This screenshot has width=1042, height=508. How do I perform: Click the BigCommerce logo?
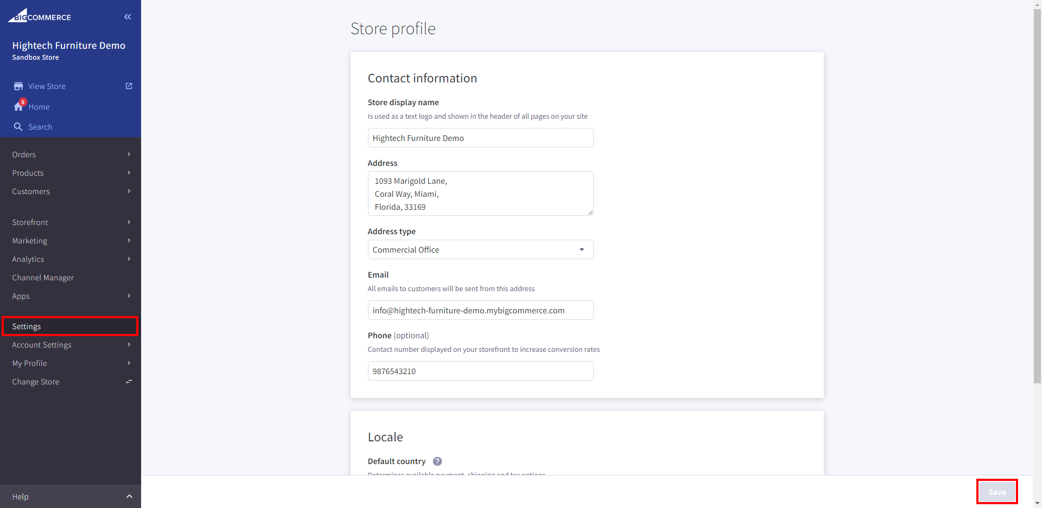(x=40, y=16)
